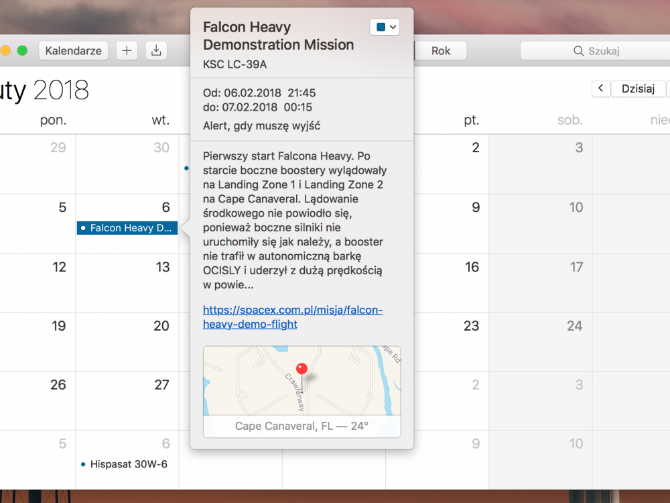Screen dimensions: 670x503
Task: Click the red pin on the map
Action: 301,368
